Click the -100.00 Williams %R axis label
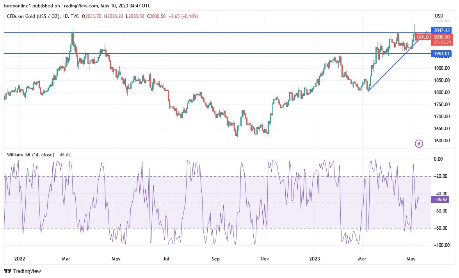 tap(442, 245)
